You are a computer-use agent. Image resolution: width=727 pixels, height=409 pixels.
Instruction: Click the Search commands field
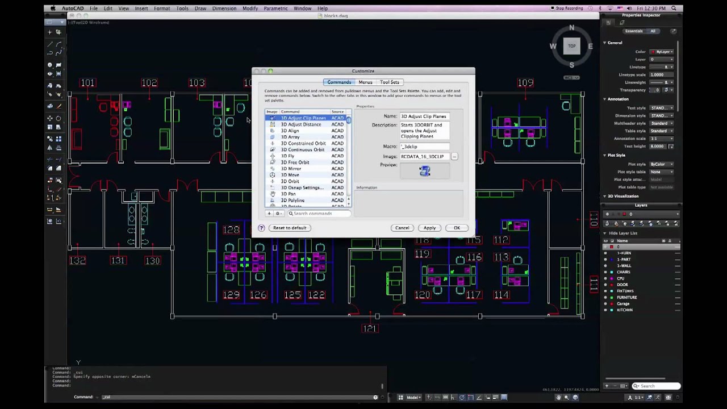[319, 214]
